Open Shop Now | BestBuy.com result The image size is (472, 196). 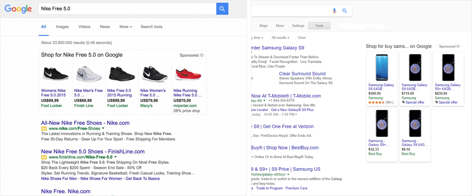[x=285, y=148]
